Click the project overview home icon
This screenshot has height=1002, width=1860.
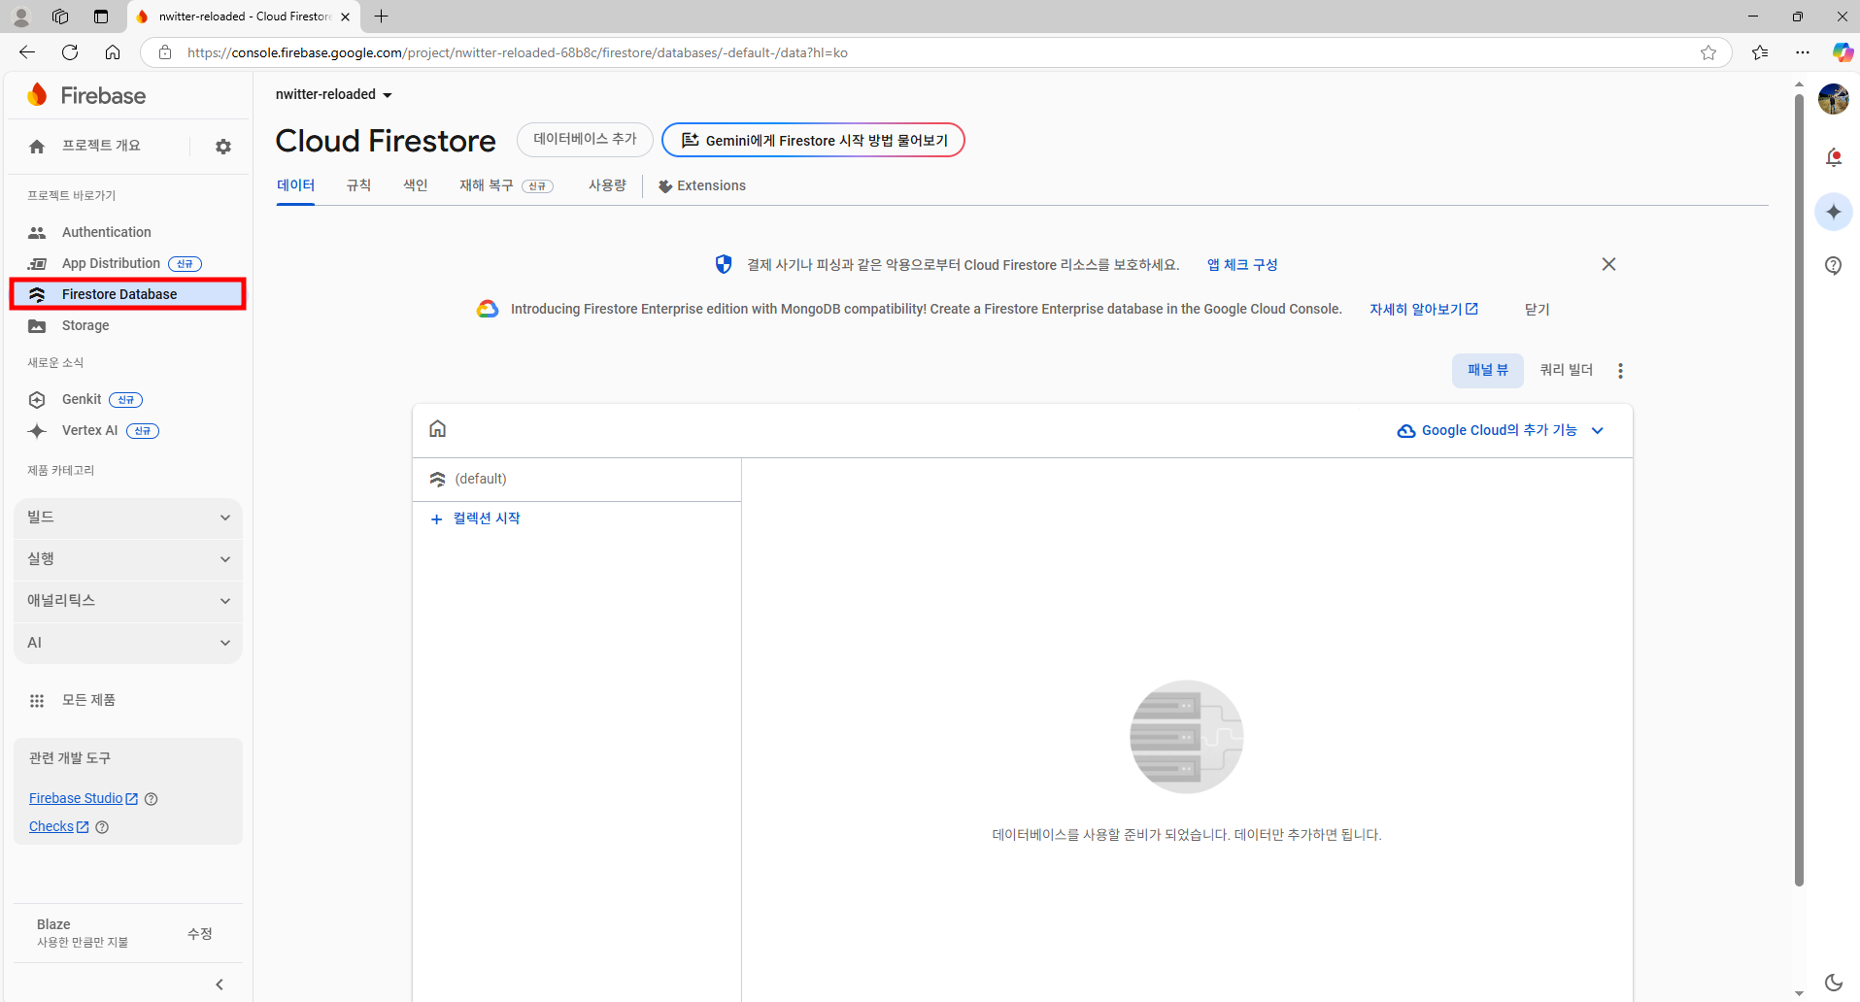(37, 147)
